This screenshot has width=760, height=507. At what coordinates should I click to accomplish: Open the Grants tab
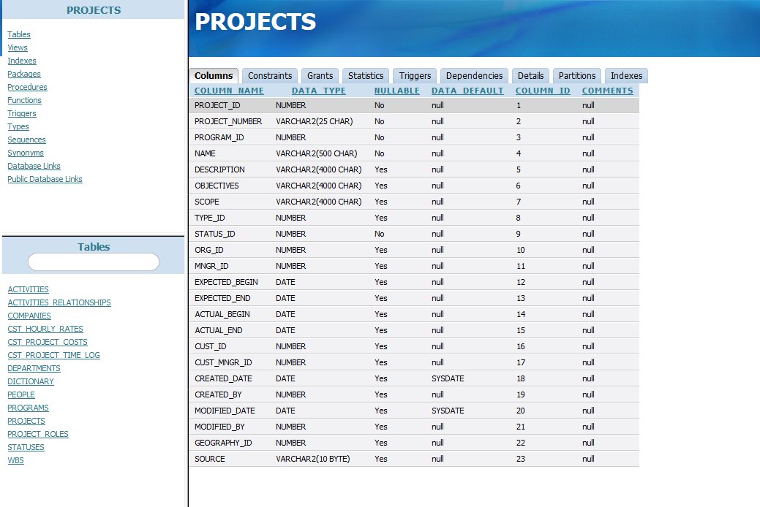(x=320, y=76)
